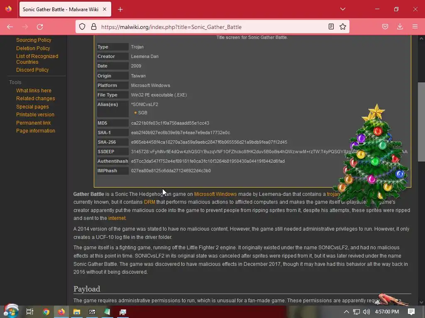Open the notification action center

pyautogui.click(x=411, y=312)
